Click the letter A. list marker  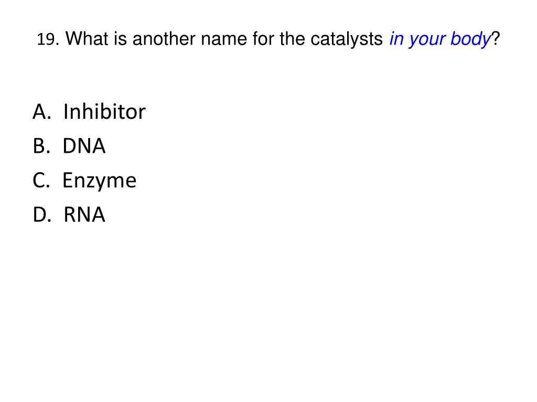click(x=42, y=112)
